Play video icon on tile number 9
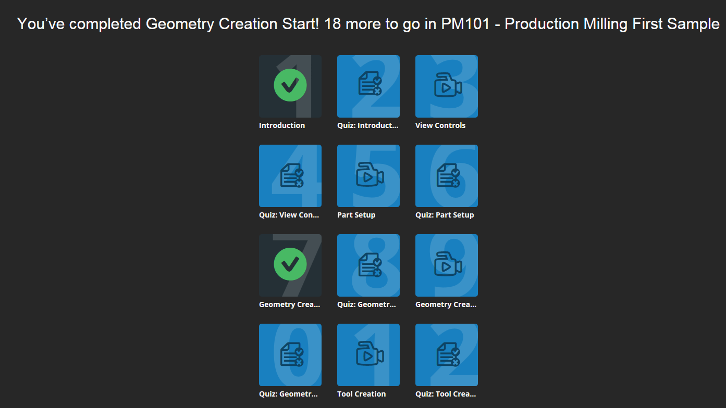 [447, 265]
